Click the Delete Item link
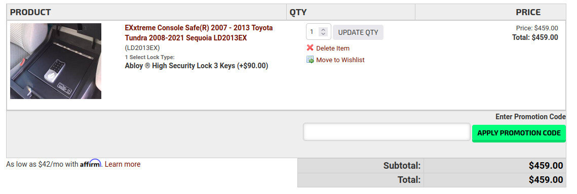 [333, 48]
